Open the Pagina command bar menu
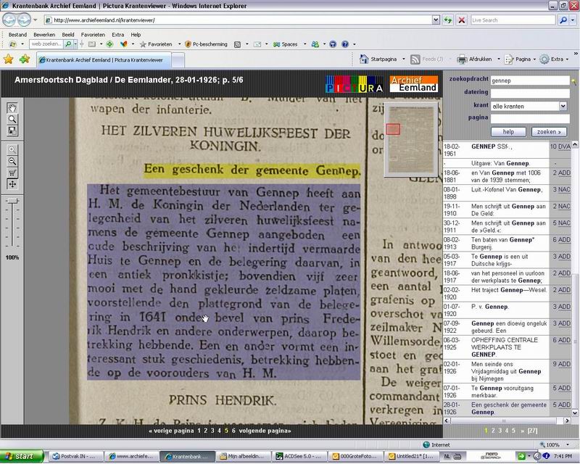580x464 pixels. (520, 59)
